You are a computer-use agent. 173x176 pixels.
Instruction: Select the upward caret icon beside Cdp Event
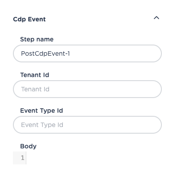tap(157, 18)
